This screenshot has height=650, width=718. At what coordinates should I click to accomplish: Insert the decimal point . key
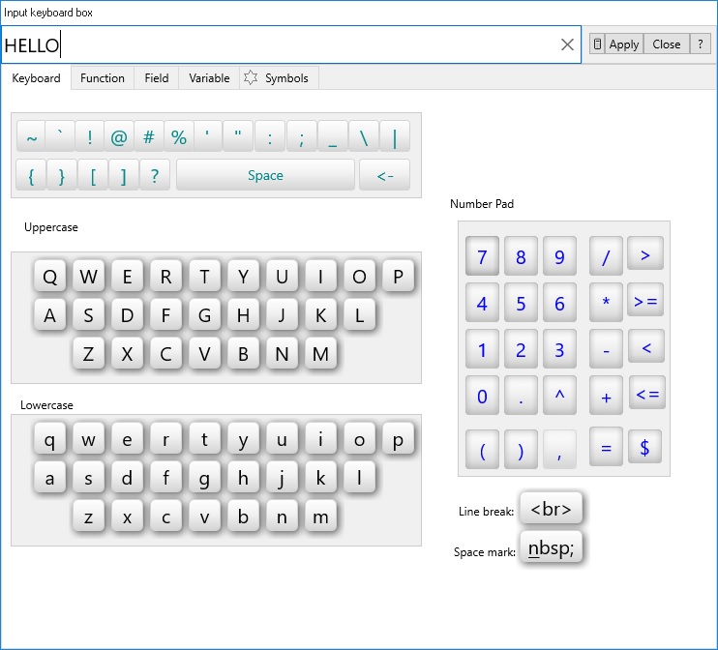pyautogui.click(x=521, y=396)
